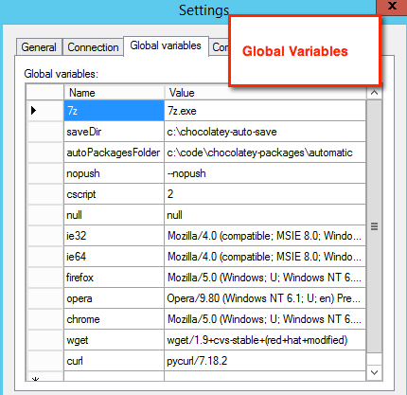Screen dimensions: 407x395
Task: Click the row header of the curl row
Action: click(45, 361)
